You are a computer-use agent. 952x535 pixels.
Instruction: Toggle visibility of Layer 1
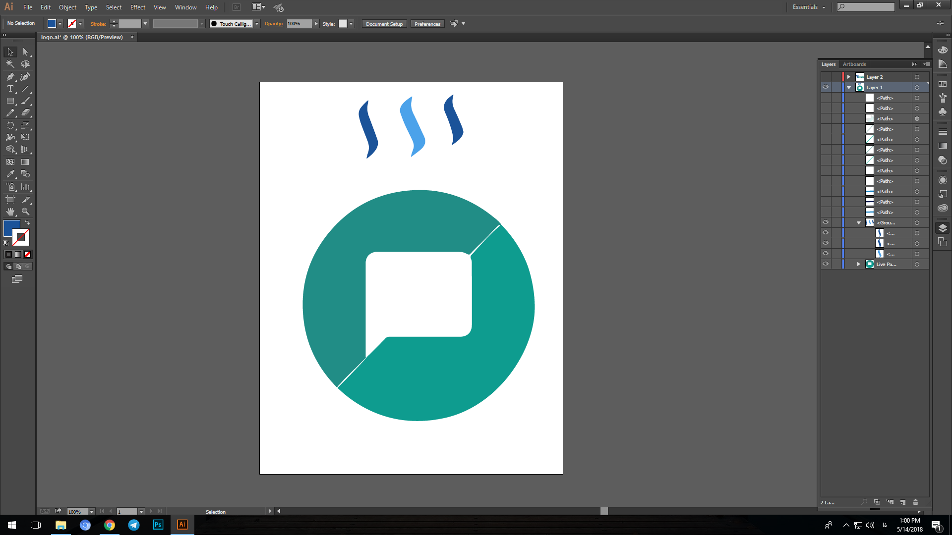[x=826, y=87]
